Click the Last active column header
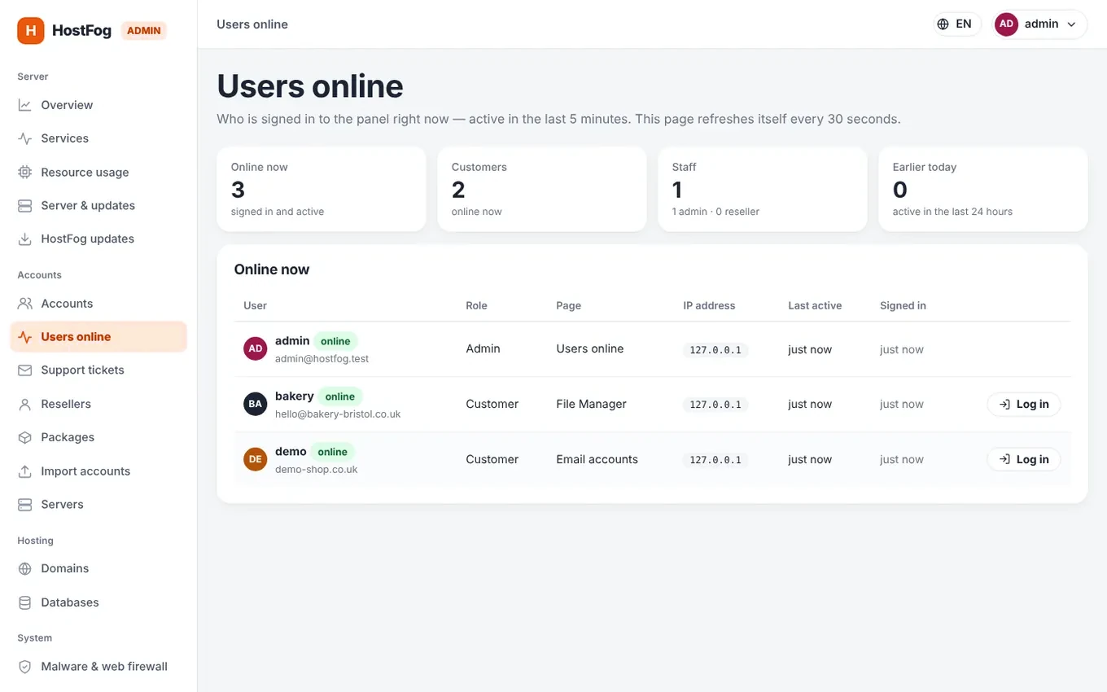This screenshot has height=692, width=1107. [x=815, y=306]
